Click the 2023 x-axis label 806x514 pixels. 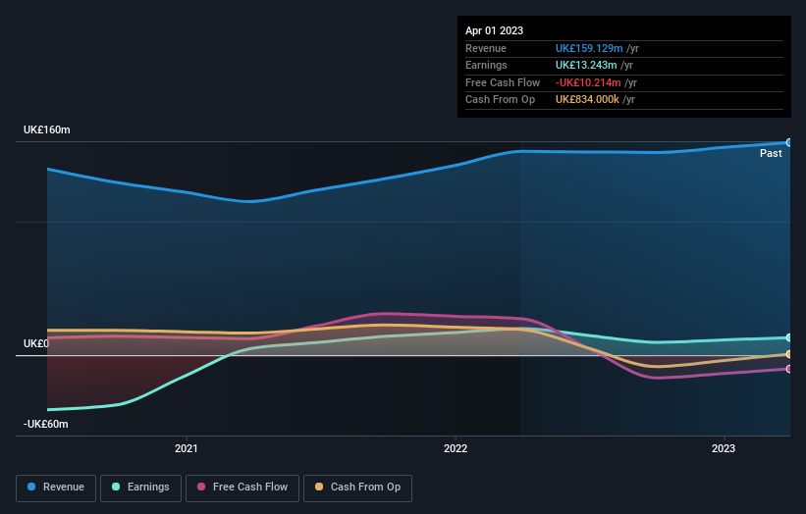724,448
